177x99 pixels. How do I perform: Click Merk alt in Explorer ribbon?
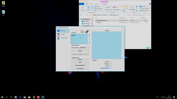[x=143, y=6]
